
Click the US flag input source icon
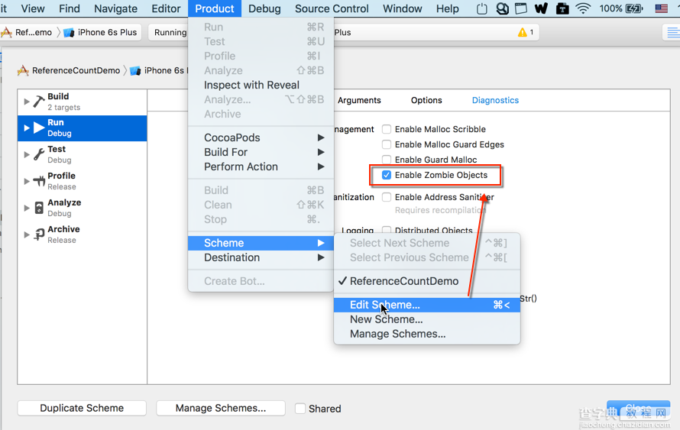click(661, 8)
